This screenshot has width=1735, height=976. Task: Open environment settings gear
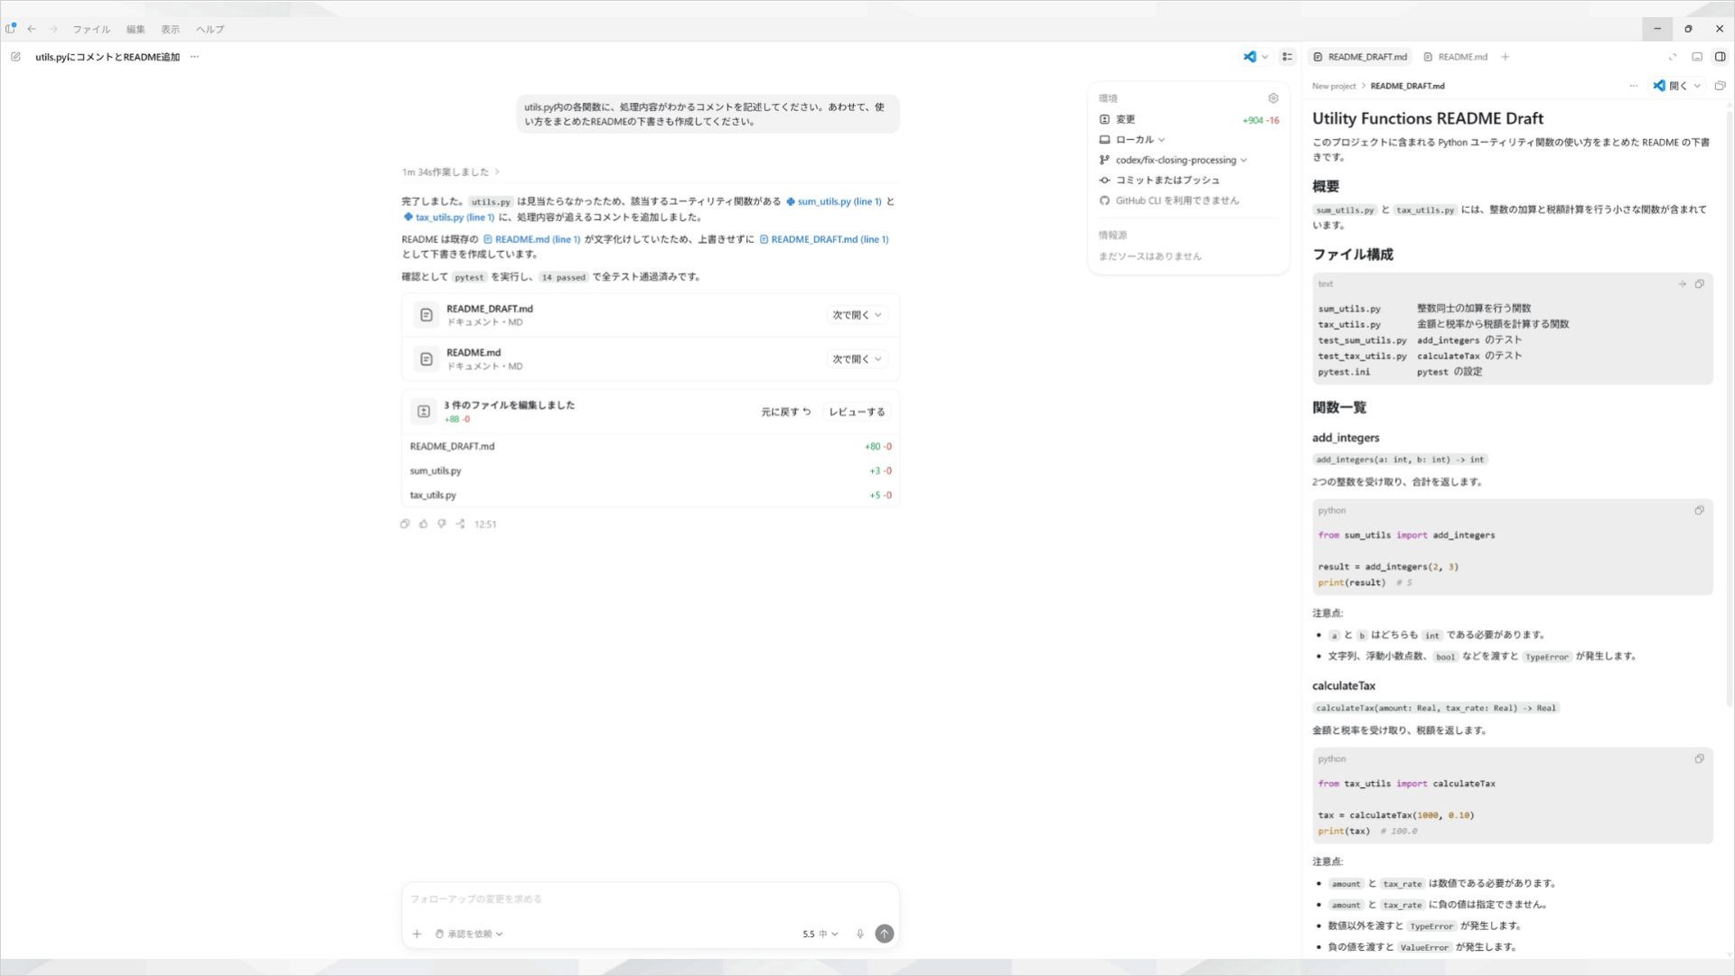(x=1273, y=98)
